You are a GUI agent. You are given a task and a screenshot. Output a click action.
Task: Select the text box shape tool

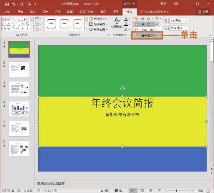coord(4,19)
